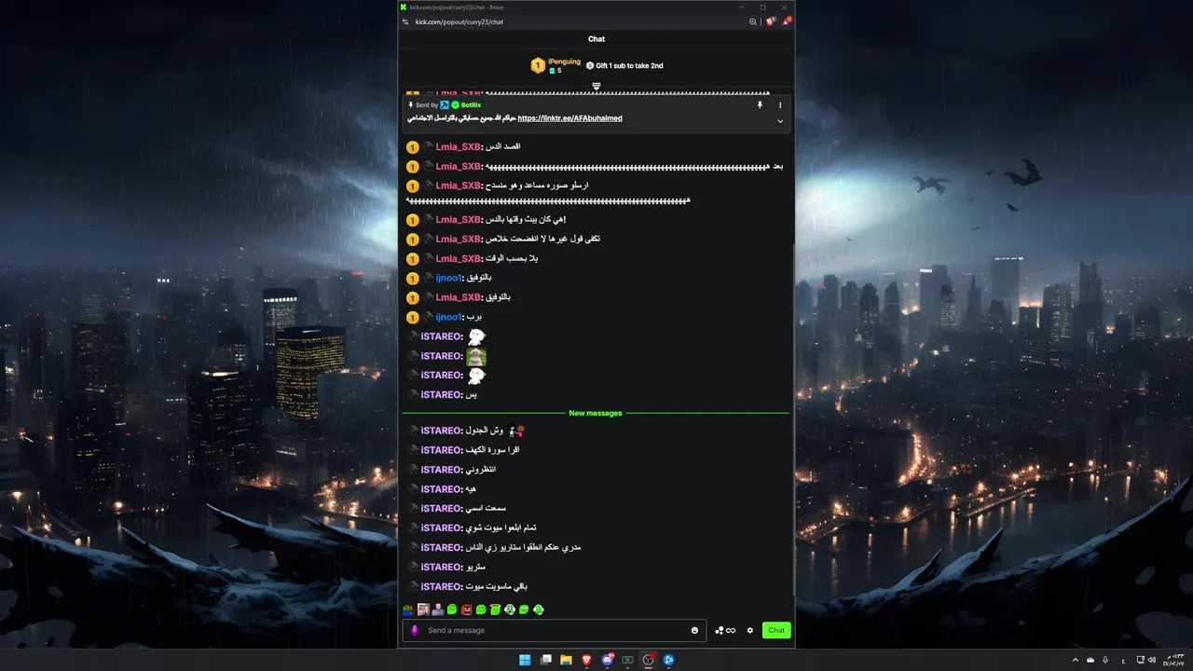Click iSTAREO username saying انتظروني
1193x671 pixels.
point(441,470)
